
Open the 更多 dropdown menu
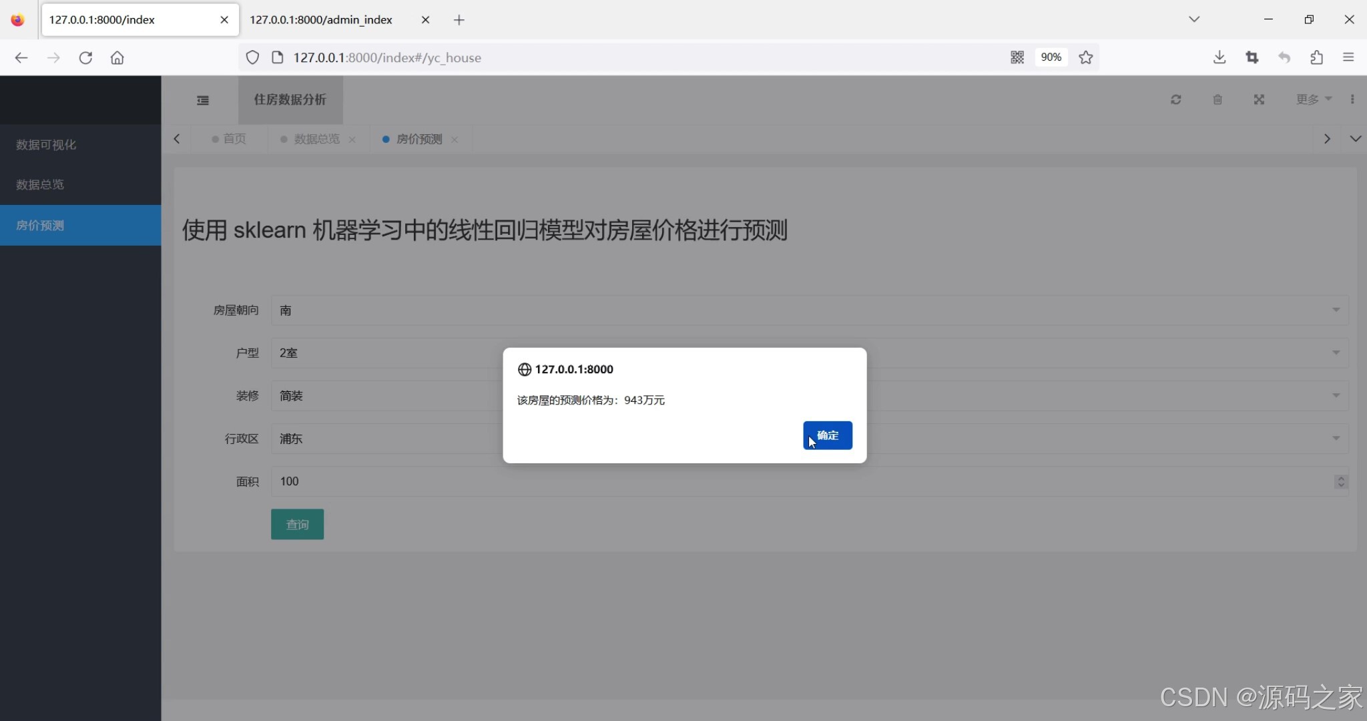[1312, 99]
